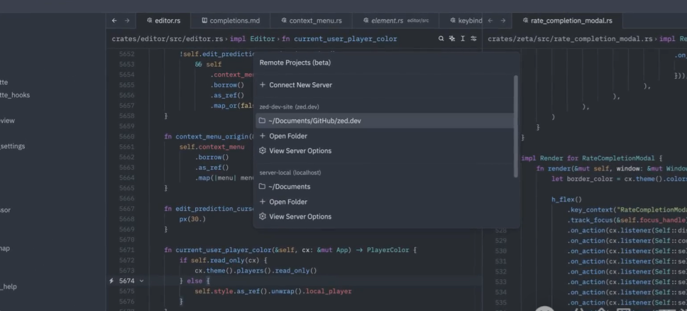The image size is (687, 311).
Task: Click the Rust file icon on editor.rs tab
Action: [x=150, y=21]
